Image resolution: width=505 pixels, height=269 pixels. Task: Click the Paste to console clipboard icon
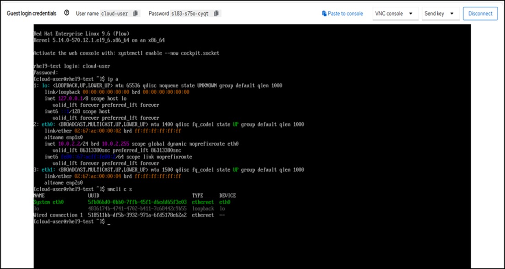point(324,14)
